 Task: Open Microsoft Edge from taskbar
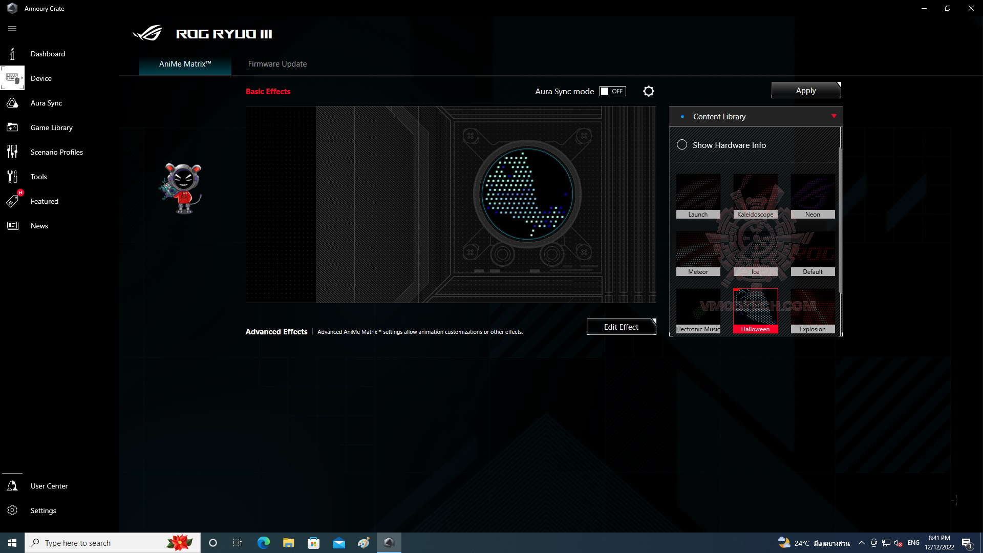pos(263,543)
